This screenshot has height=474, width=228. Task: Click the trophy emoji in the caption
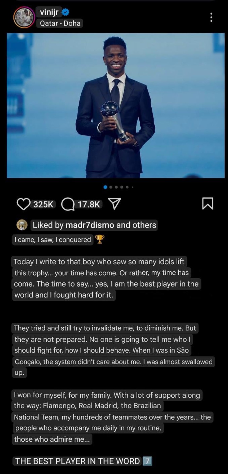tap(100, 239)
